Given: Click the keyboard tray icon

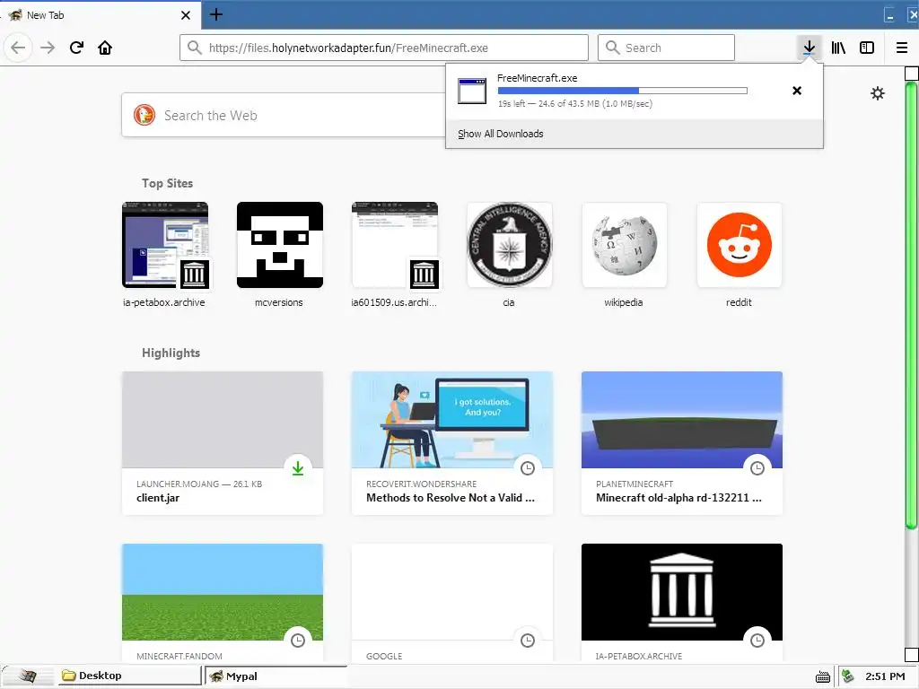Looking at the screenshot, I should tap(823, 676).
